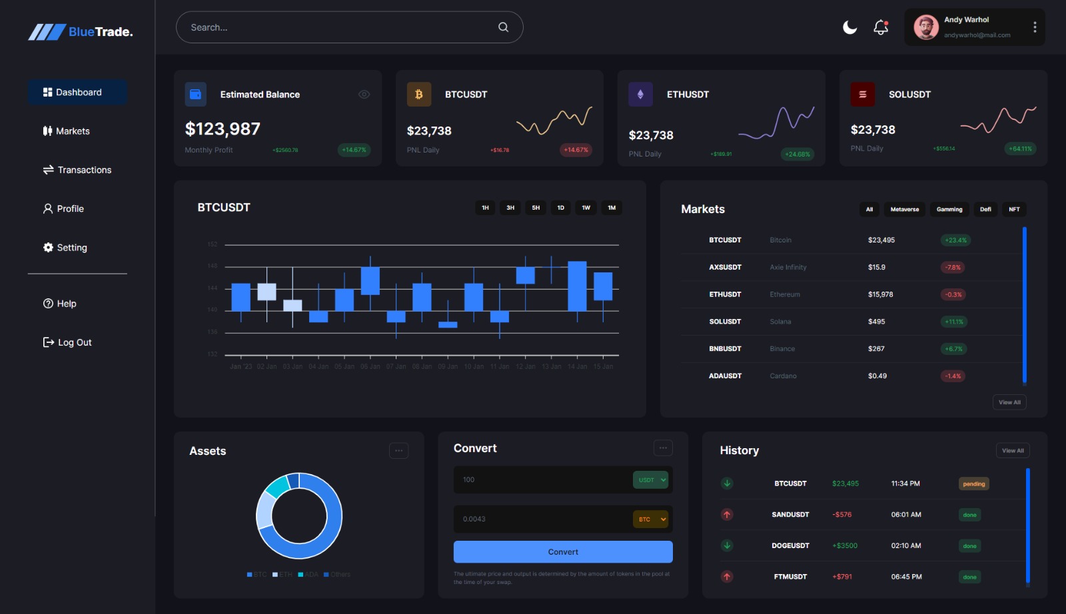This screenshot has height=614, width=1066.
Task: Select Markets from the sidebar
Action: [x=73, y=131]
